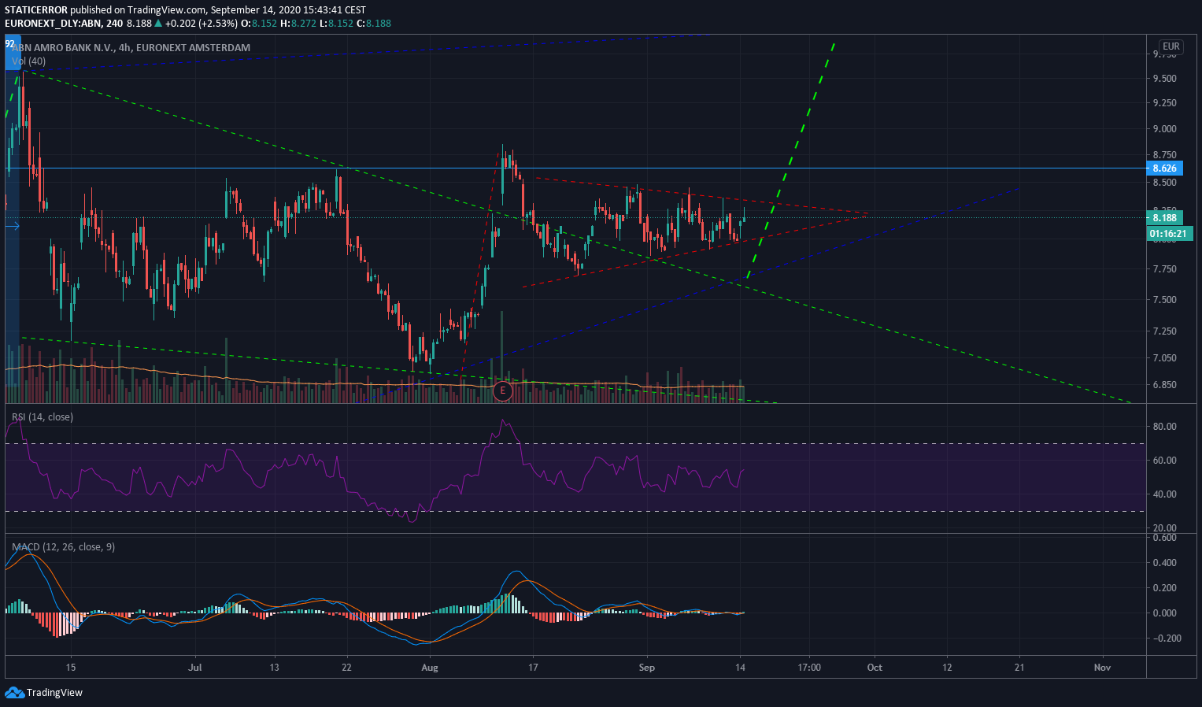Screen dimensions: 1202x707
Task: Select the green 8.188 current price label
Action: (1164, 218)
